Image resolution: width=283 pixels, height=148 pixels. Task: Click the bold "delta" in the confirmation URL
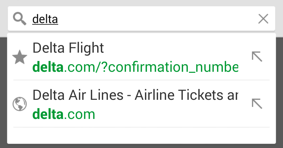coord(48,68)
